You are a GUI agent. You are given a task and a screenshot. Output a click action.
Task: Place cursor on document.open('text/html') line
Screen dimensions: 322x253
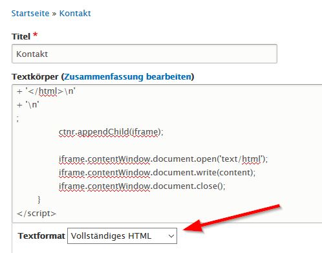[163, 159]
